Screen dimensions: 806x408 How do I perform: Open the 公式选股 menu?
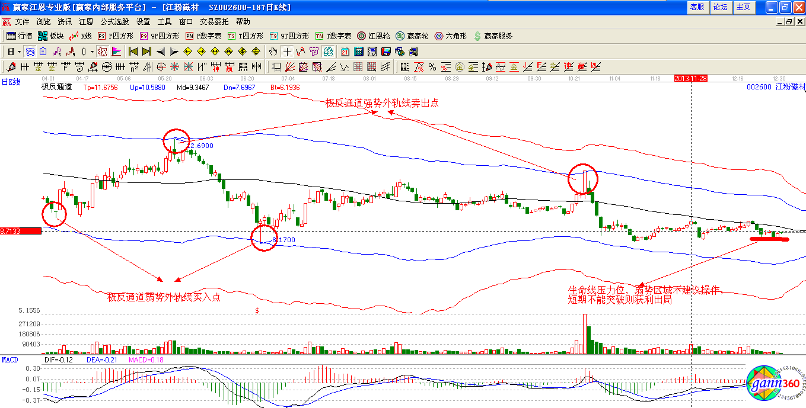(x=114, y=21)
